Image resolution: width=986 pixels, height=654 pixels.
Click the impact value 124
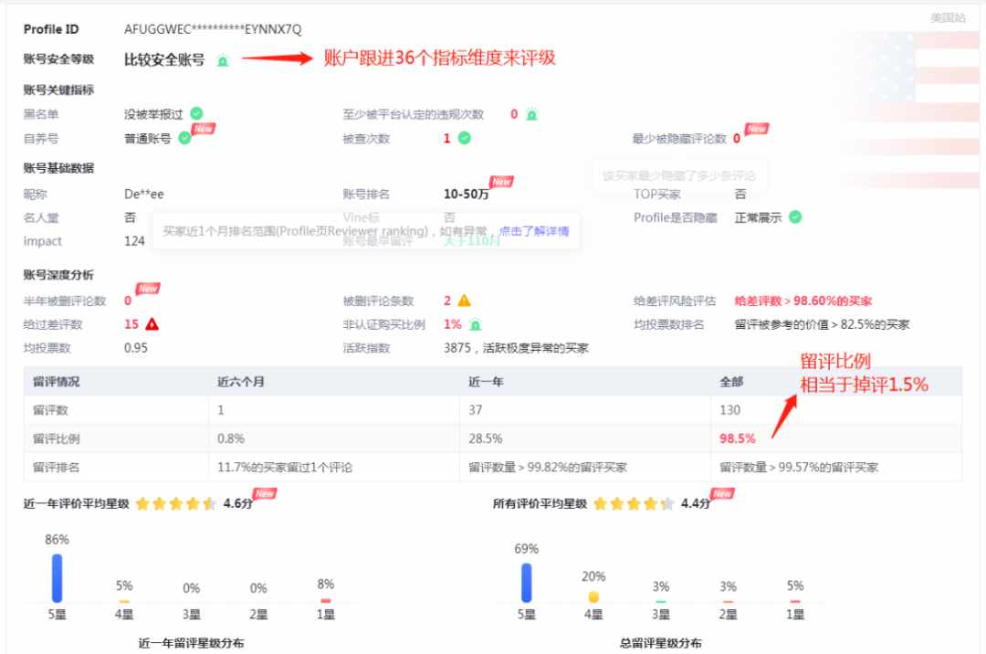point(134,241)
